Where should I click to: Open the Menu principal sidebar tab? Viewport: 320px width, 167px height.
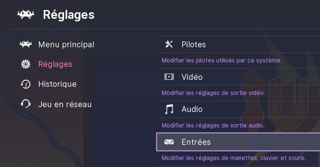tap(66, 45)
